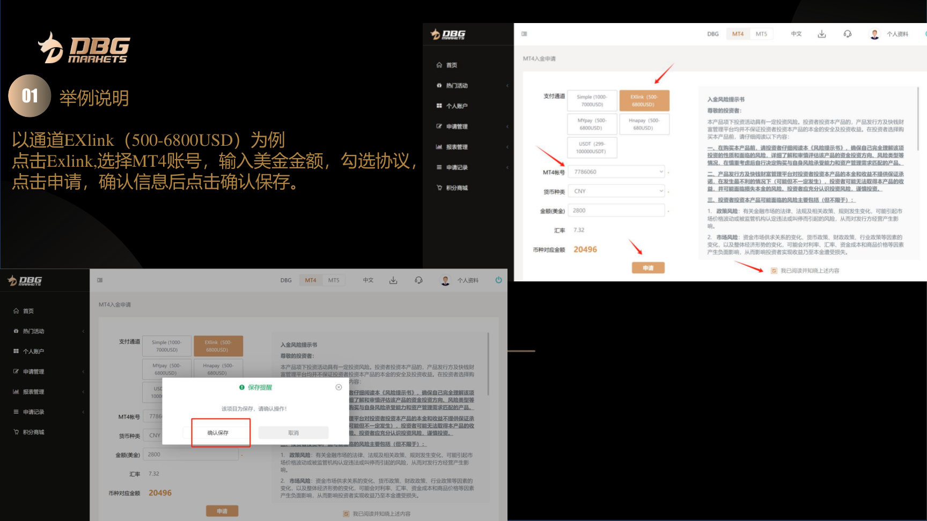Click 热门活动 gift icon in arrow-annotated screenshot
The image size is (927, 521).
[439, 85]
